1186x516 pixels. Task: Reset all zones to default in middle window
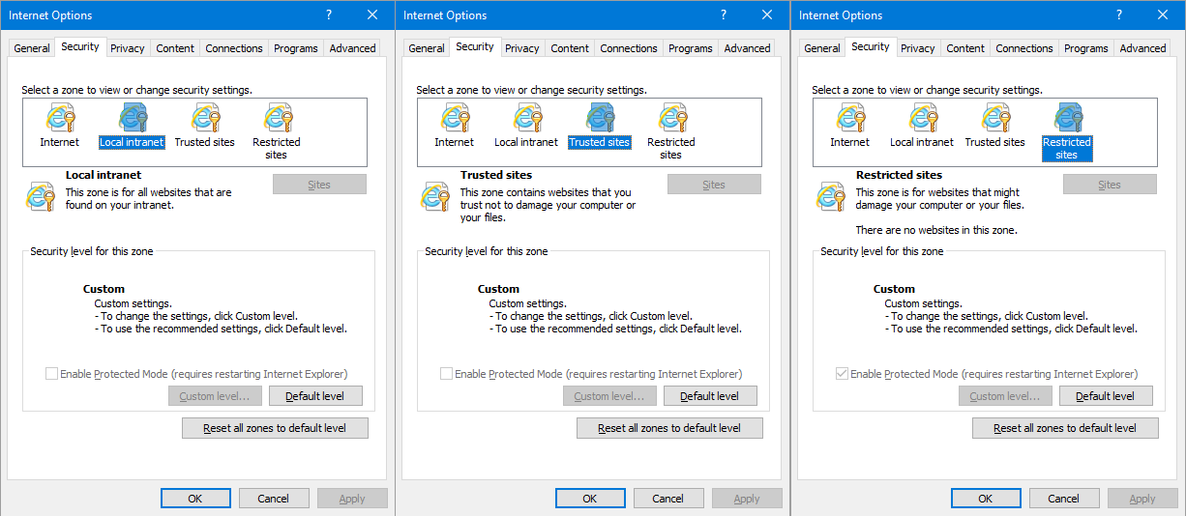point(669,428)
